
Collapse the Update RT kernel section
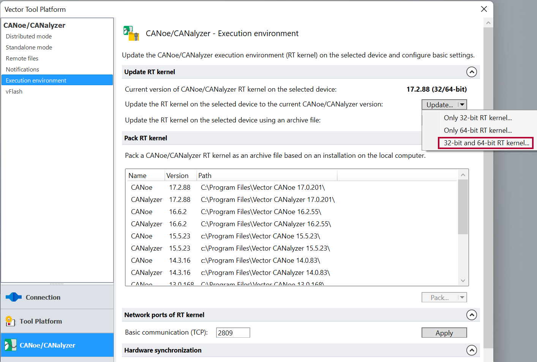[471, 72]
